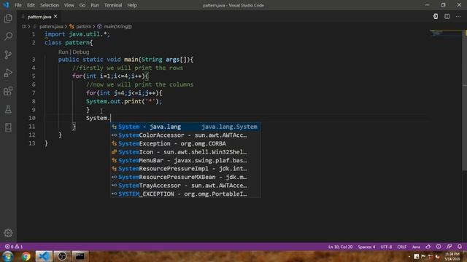Open the Extensions view
Viewport: 467px width, 262px height.
pos(8,91)
